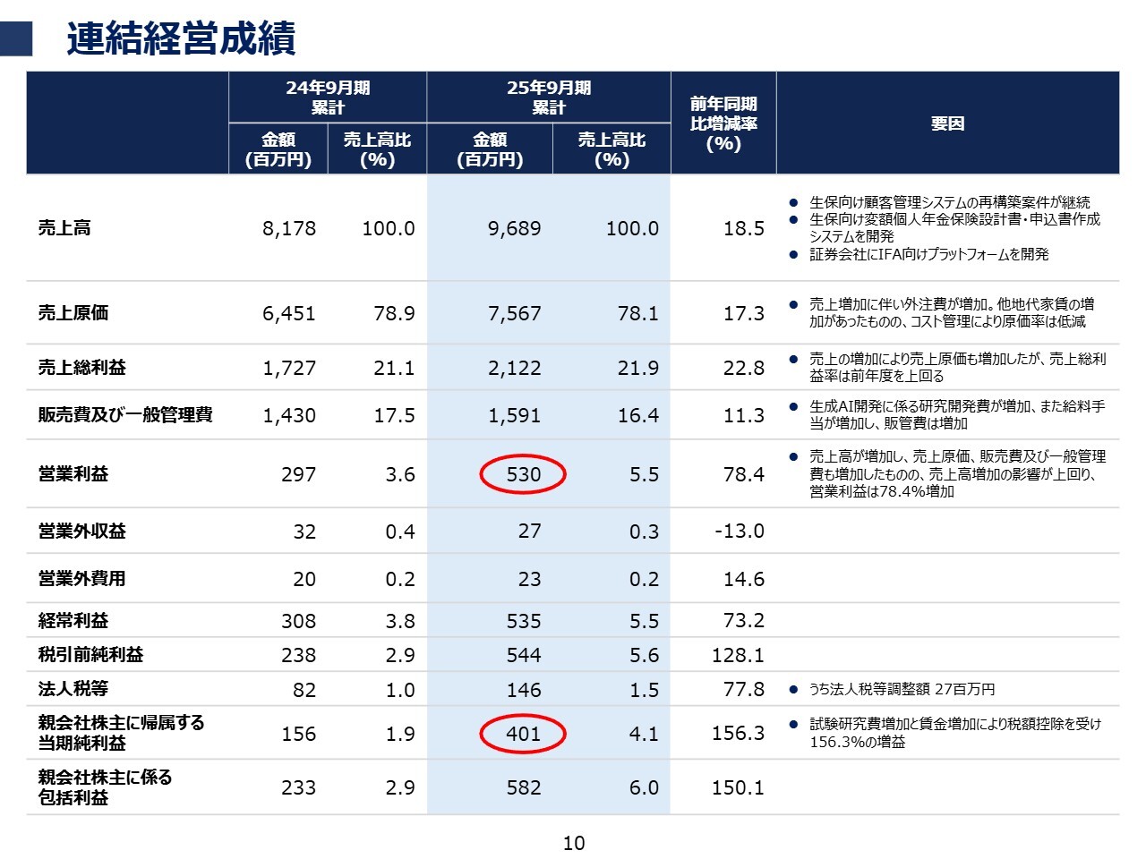
Task: Click the -13.0 growth rate value
Action: [740, 531]
